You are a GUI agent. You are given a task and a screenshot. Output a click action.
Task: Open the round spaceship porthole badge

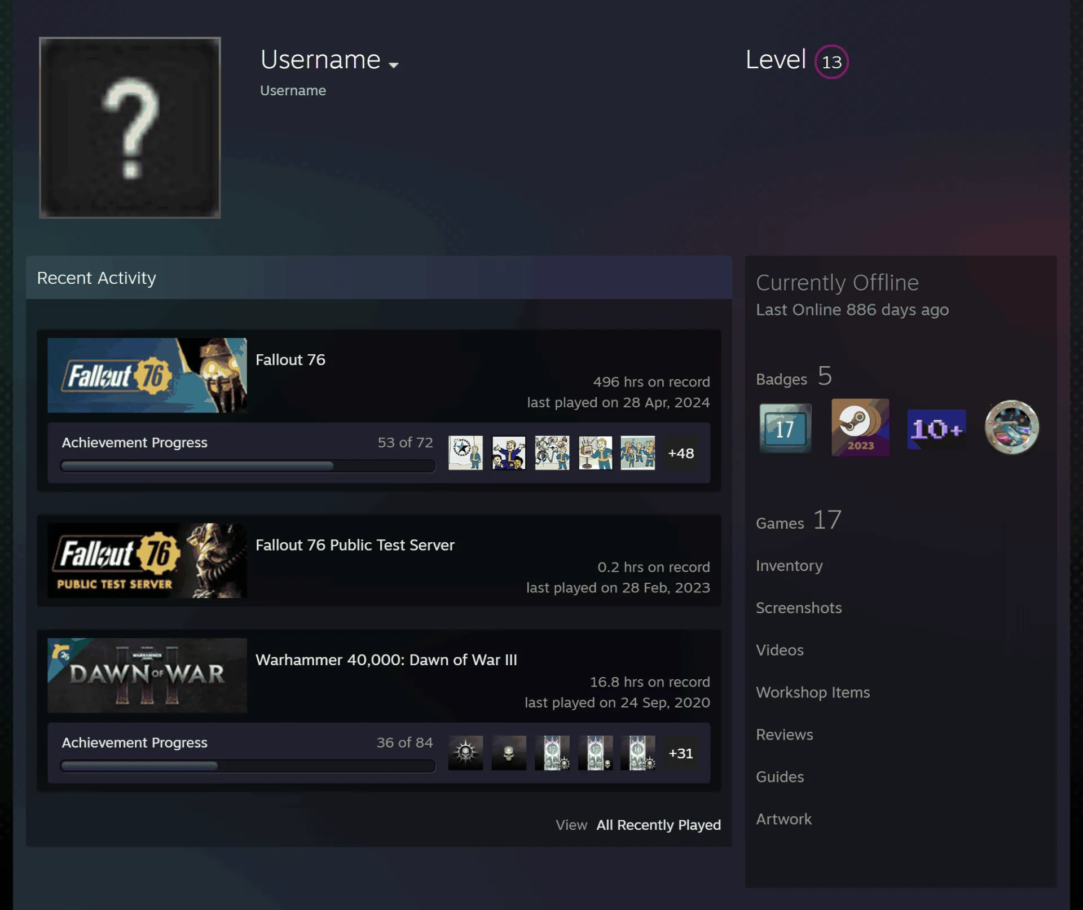pos(1012,428)
